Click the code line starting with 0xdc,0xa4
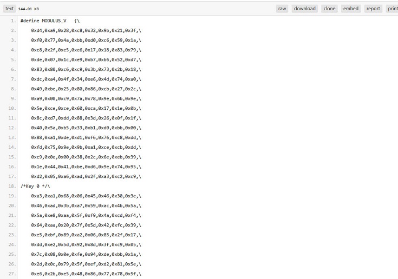The height and width of the screenshot is (279, 398). [x=86, y=79]
